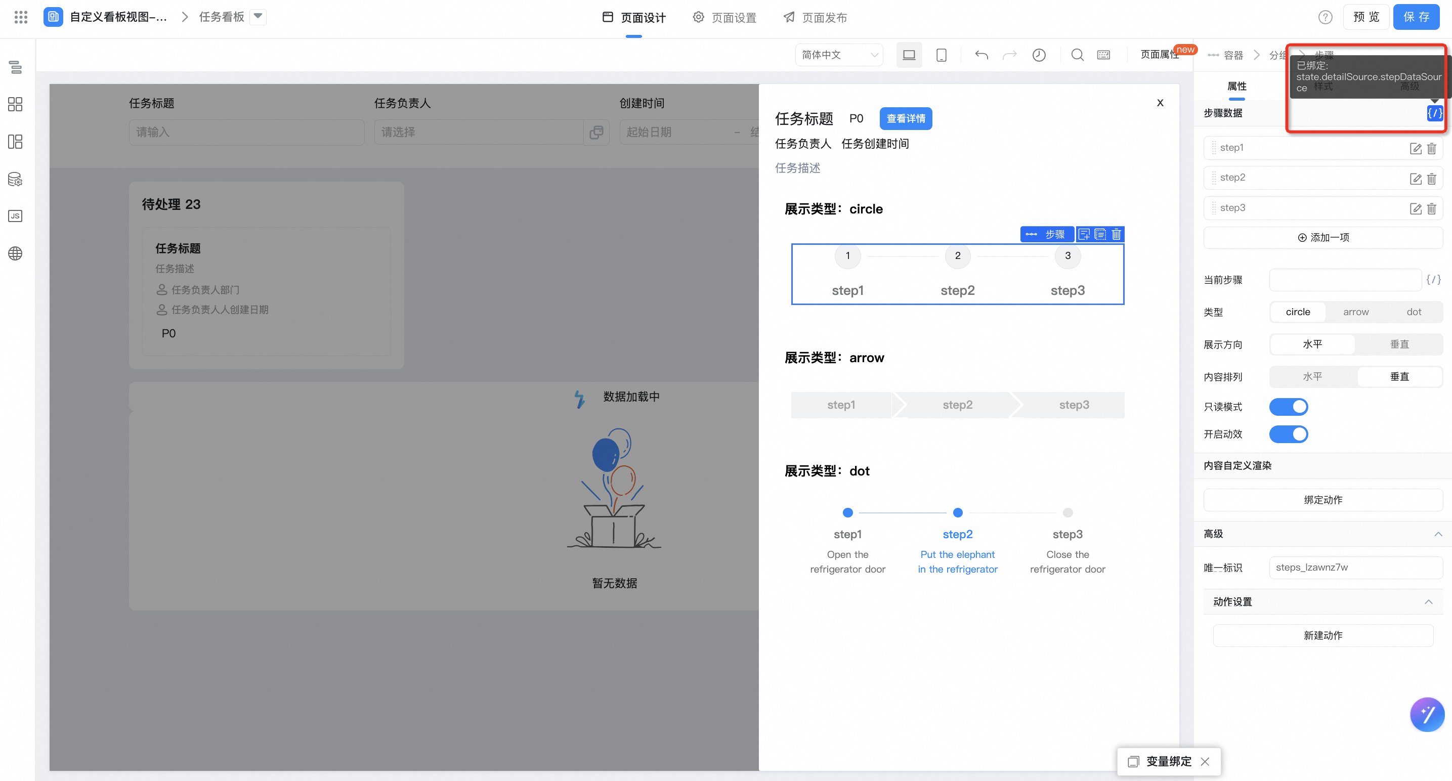Edit the step3 item

(x=1416, y=208)
